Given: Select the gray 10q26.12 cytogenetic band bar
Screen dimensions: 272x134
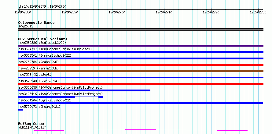Looking at the screenshot, I should (x=141, y=30).
